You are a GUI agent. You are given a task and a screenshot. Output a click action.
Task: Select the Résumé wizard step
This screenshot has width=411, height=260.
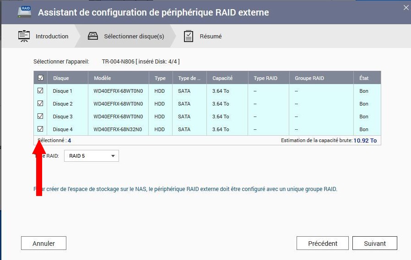[211, 37]
